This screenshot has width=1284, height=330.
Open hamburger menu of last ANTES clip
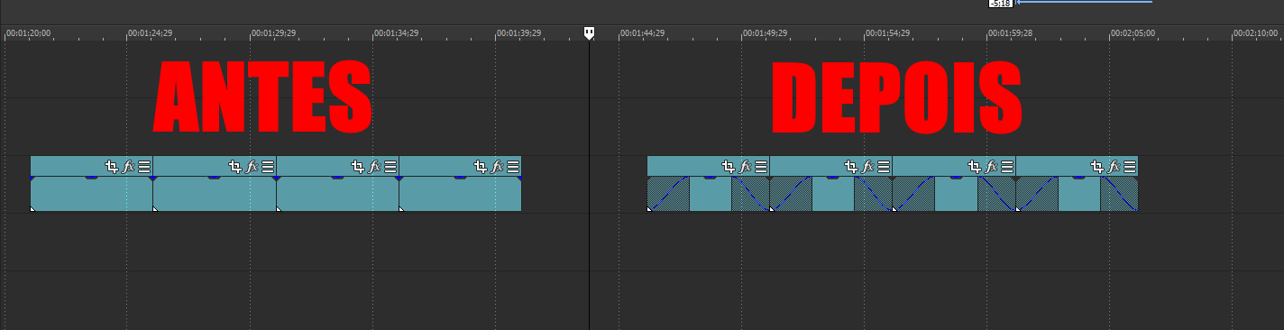click(513, 167)
